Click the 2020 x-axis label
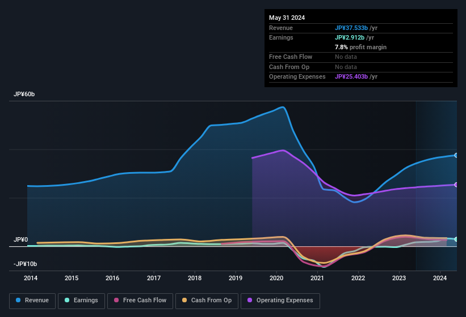This screenshot has height=317, width=466. point(276,278)
